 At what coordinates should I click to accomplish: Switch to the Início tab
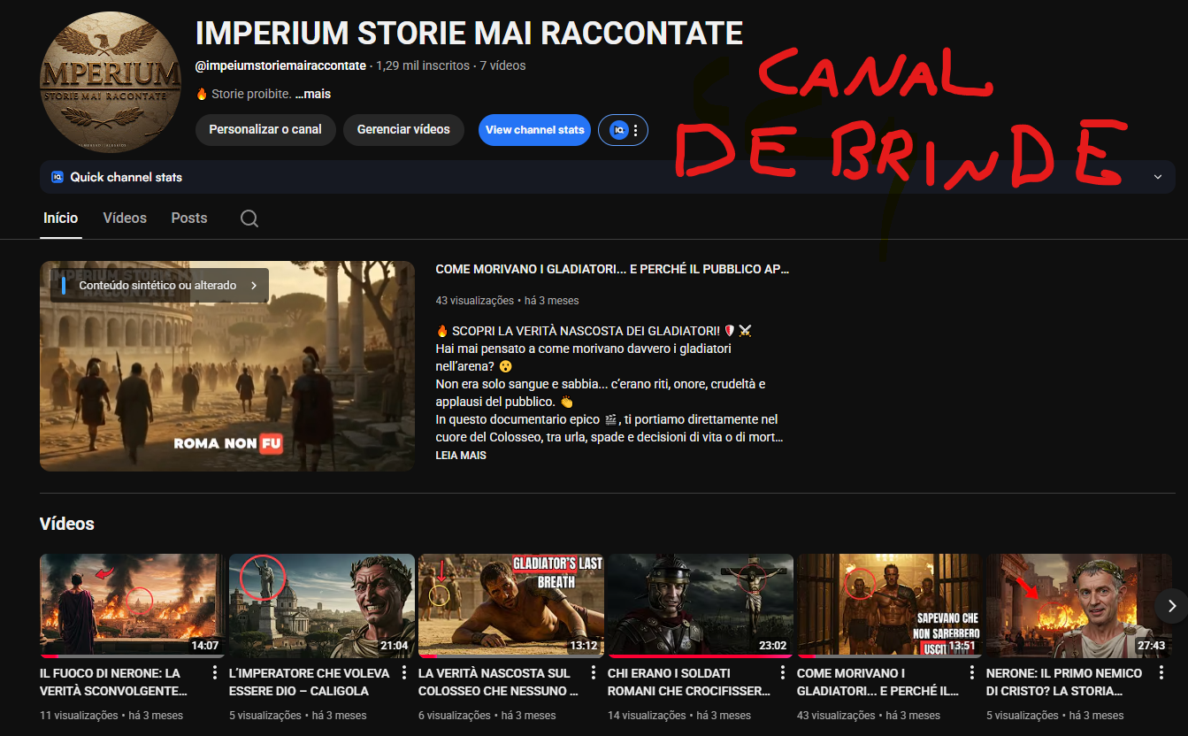61,218
